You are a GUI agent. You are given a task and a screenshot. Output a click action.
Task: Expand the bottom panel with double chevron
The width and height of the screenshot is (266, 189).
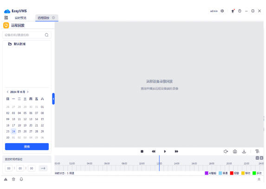tap(259, 179)
